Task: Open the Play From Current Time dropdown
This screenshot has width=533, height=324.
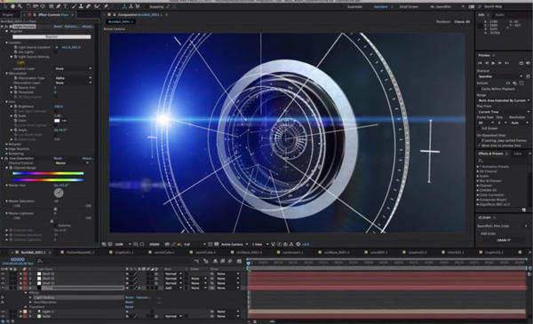Action: pos(504,112)
